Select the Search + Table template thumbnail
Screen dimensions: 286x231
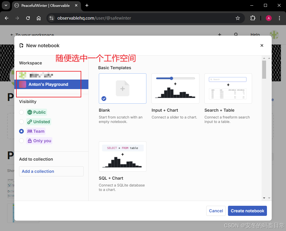point(228,88)
